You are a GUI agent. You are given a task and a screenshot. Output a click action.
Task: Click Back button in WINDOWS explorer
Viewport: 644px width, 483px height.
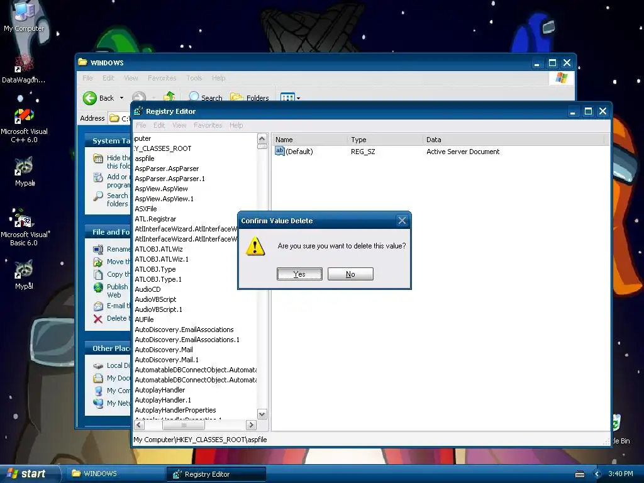(x=99, y=97)
